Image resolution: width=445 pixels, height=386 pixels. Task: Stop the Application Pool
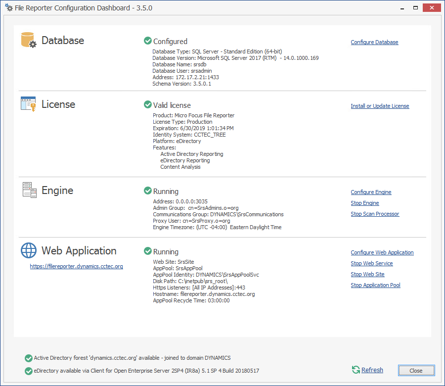coord(375,285)
